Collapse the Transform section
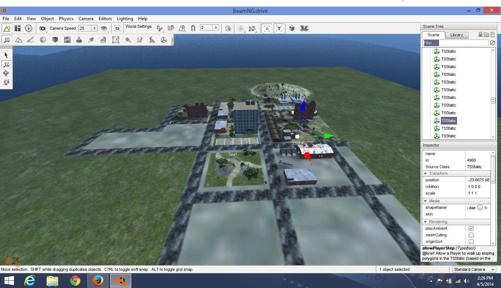 click(x=425, y=173)
